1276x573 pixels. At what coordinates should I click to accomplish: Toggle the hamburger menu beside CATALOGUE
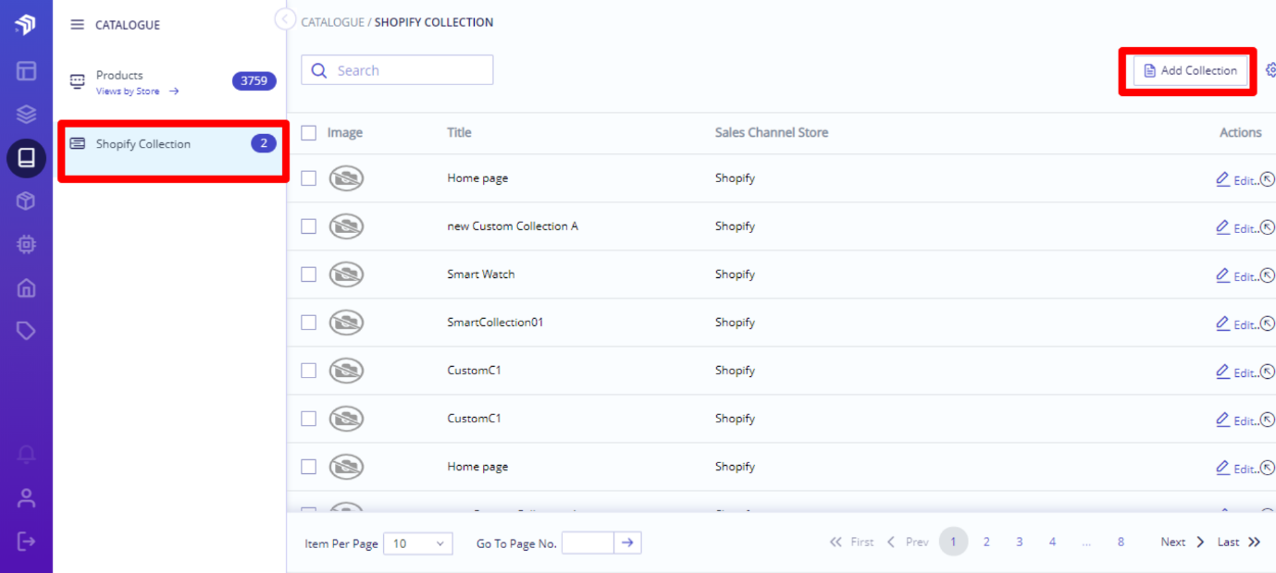[x=78, y=25]
